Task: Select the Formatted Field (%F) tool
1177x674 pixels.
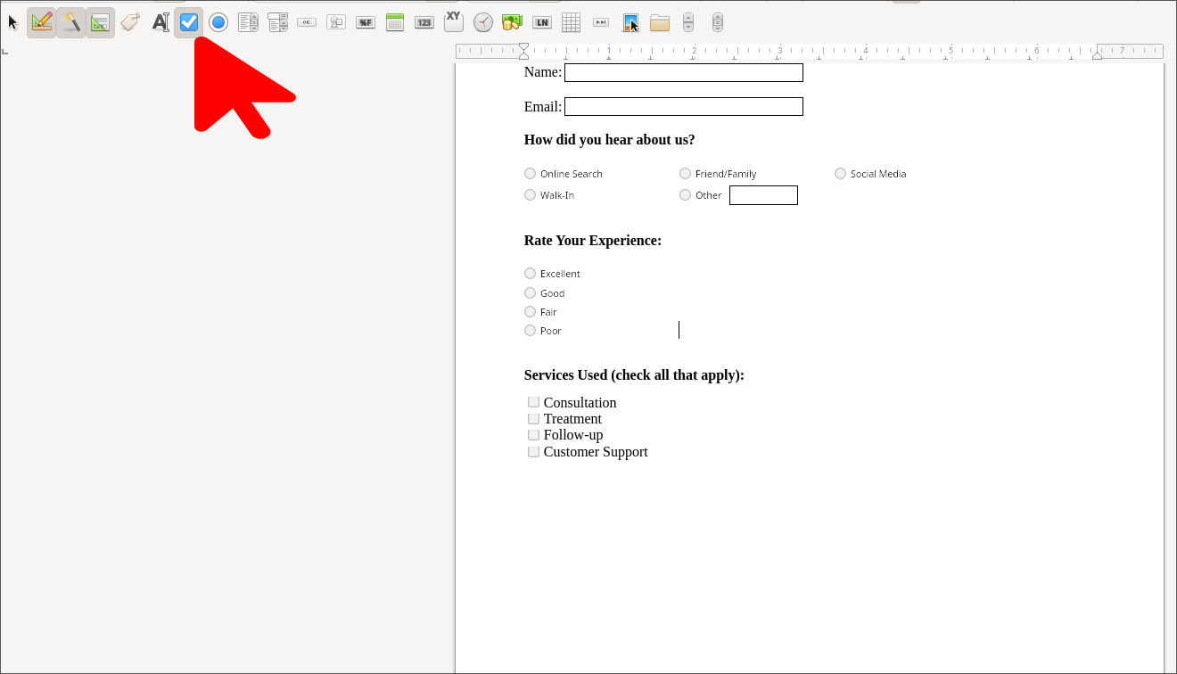Action: tap(366, 22)
